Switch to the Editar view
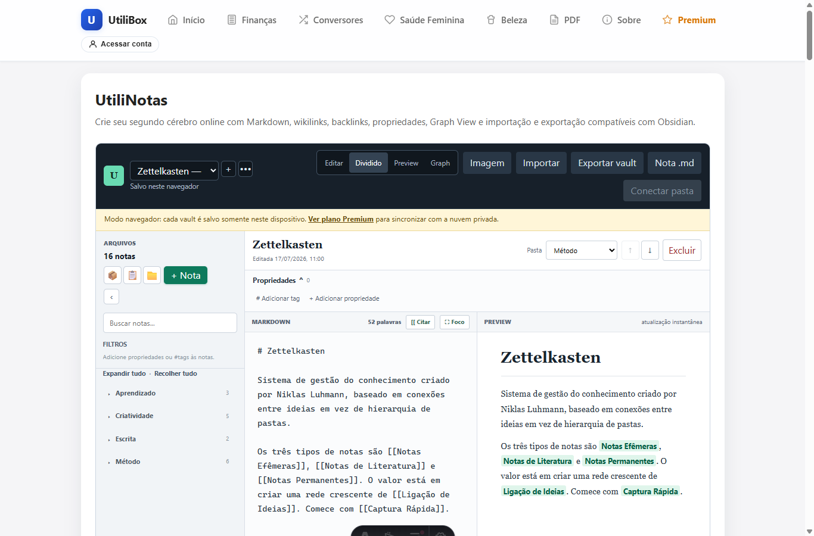Screen dimensions: 814x536 coord(334,163)
